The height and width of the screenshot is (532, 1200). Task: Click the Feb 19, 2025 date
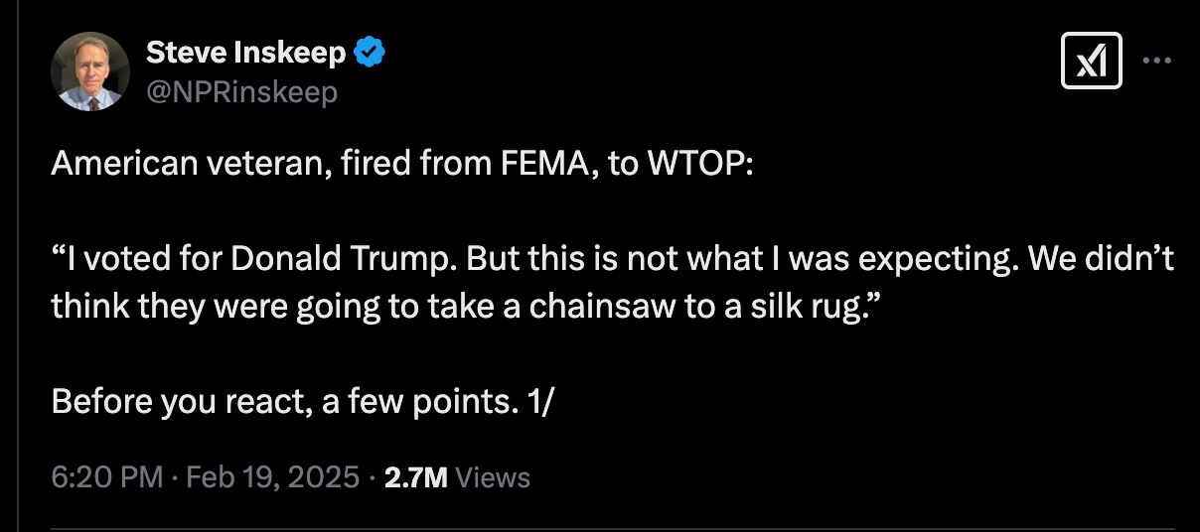point(270,477)
